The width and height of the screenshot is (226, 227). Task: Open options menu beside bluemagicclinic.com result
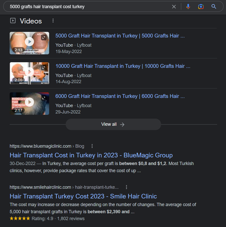[x=92, y=146]
